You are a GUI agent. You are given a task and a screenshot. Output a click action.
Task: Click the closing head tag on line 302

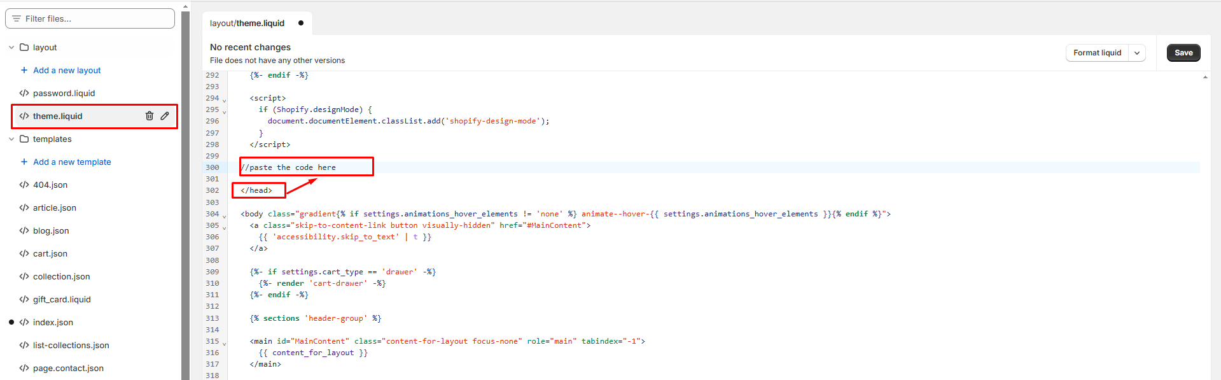pyautogui.click(x=256, y=190)
